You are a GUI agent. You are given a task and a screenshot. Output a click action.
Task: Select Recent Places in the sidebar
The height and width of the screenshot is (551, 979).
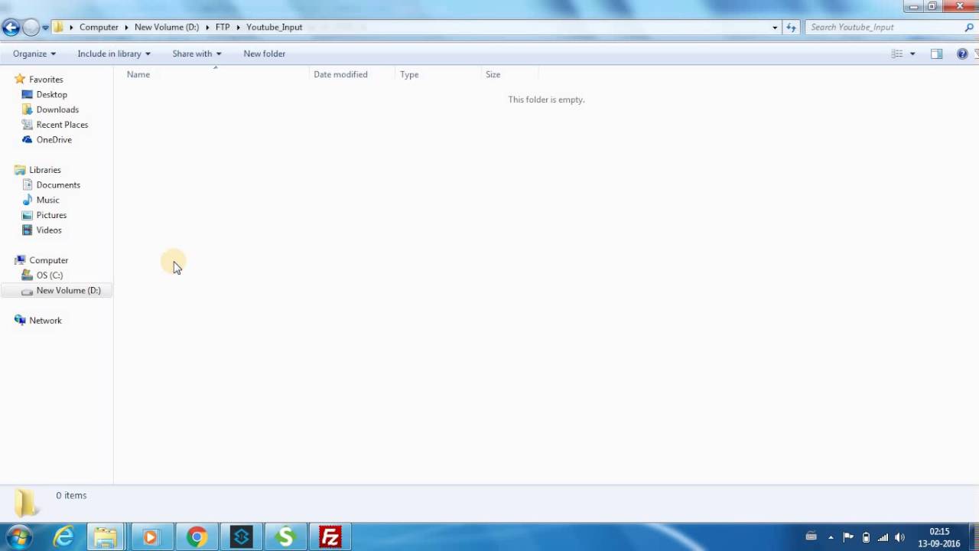click(62, 125)
